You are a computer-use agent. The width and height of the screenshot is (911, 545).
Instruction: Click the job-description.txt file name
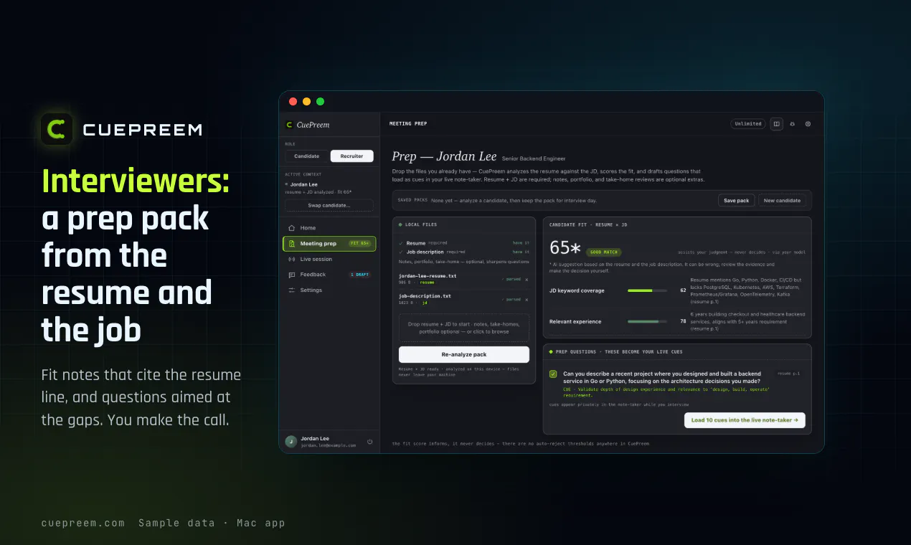(425, 296)
